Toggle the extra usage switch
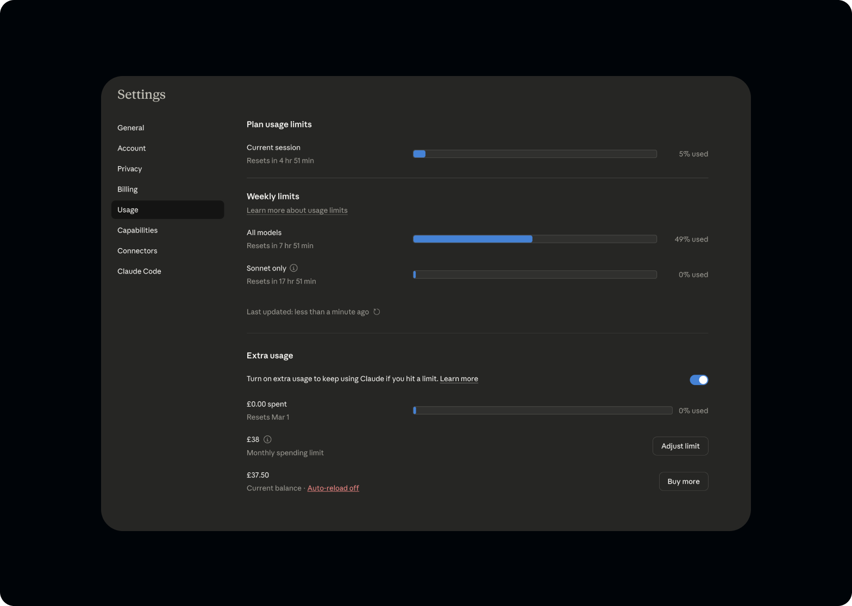Viewport: 852px width, 606px height. pos(699,380)
